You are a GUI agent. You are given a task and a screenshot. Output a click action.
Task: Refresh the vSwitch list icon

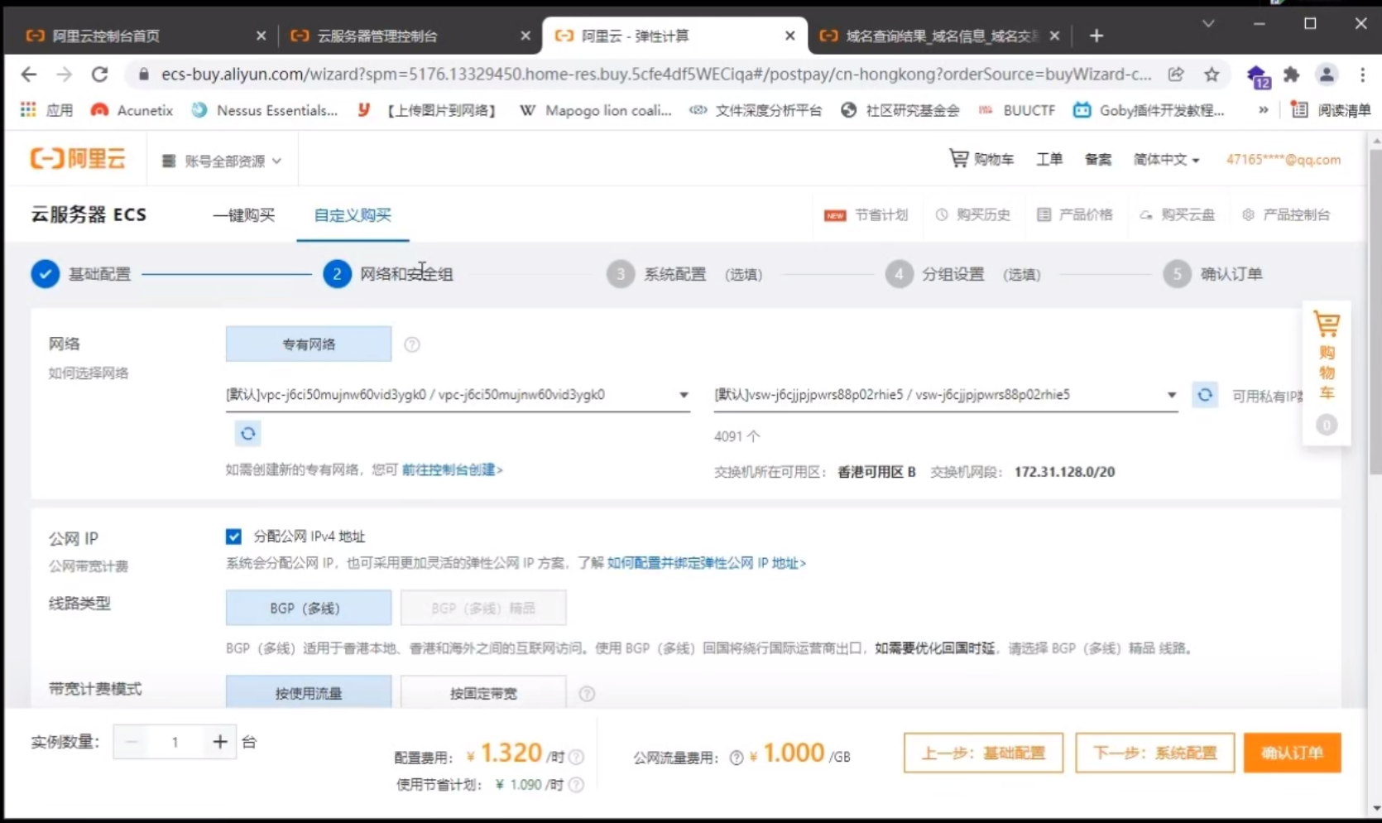(1205, 395)
